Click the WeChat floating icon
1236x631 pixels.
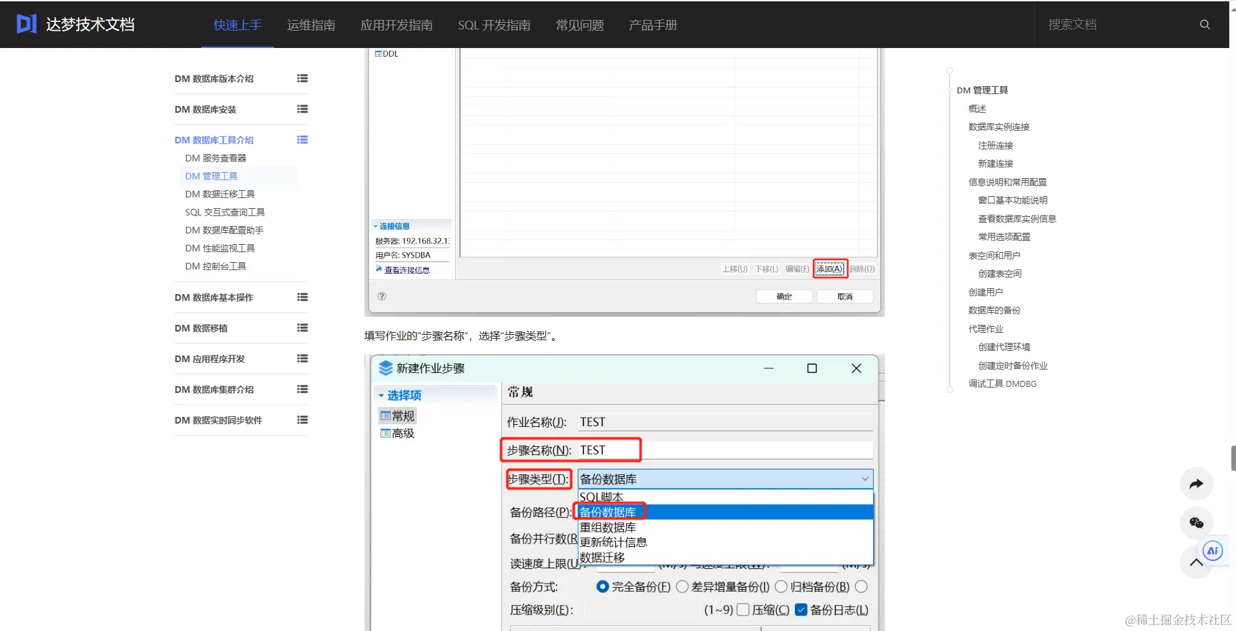(x=1197, y=523)
